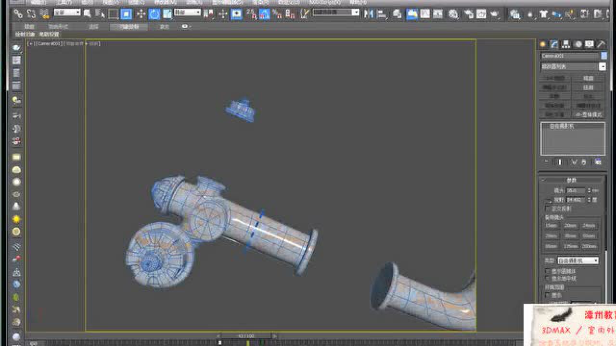
Task: Open the camera Type dropdown
Action: coord(578,260)
